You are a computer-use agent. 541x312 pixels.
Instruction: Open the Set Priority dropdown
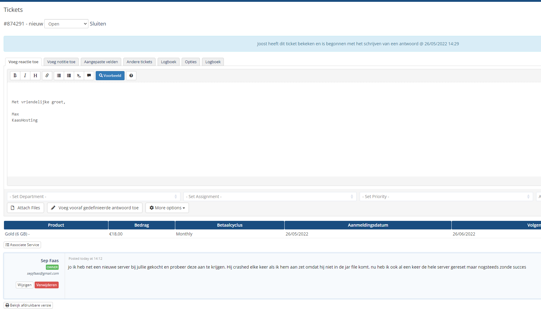[446, 197]
